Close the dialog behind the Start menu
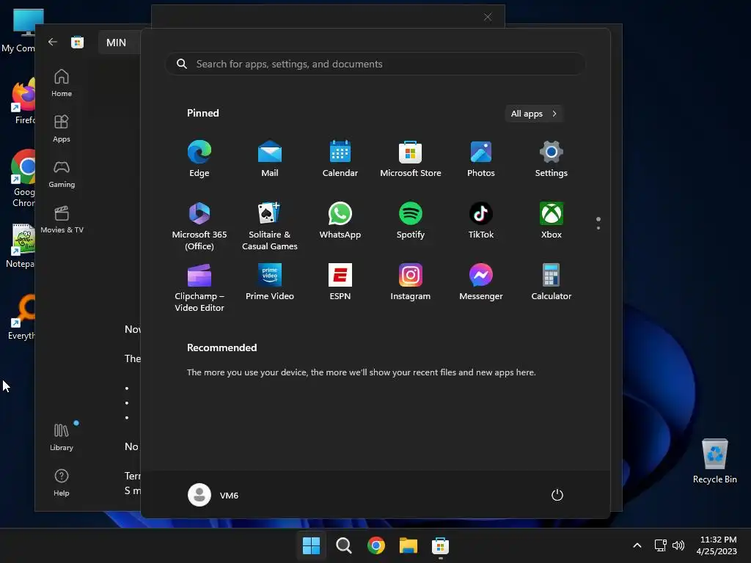Screen dimensions: 751x563 (x=488, y=18)
